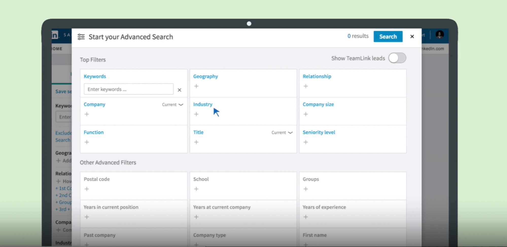This screenshot has width=507, height=247.
Task: Add a Seniority level filter
Action: point(306,142)
